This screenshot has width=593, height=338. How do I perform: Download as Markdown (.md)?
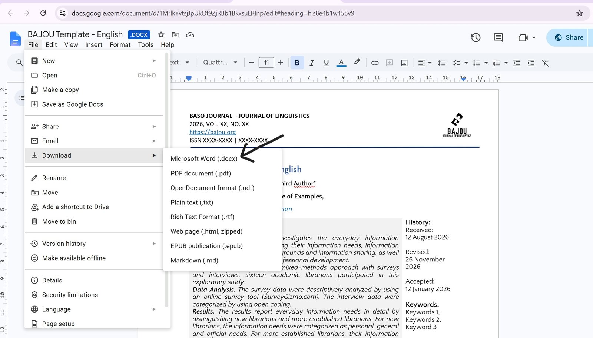tap(222, 260)
